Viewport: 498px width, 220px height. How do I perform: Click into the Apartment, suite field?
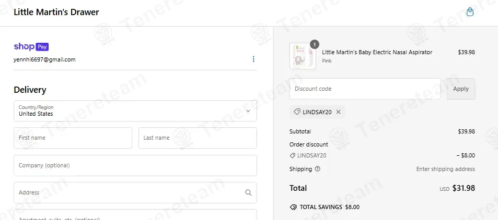[135, 215]
